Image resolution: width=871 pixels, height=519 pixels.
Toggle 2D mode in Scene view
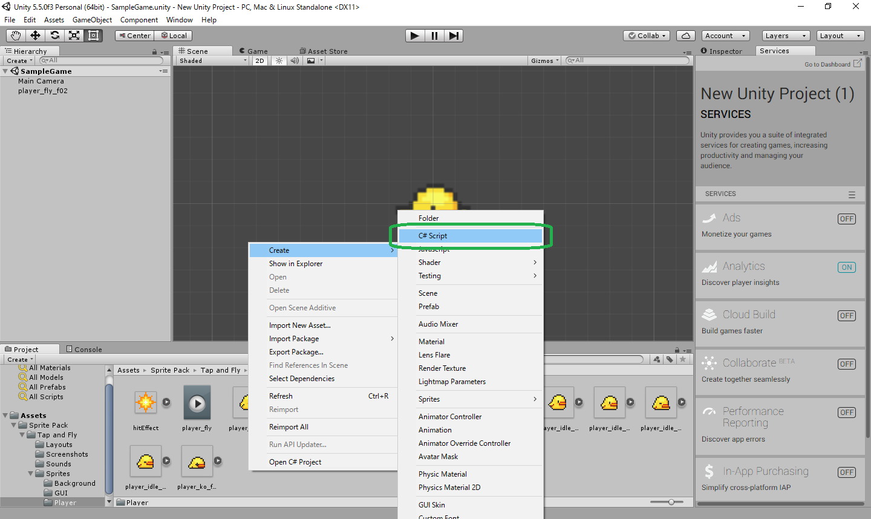(259, 60)
